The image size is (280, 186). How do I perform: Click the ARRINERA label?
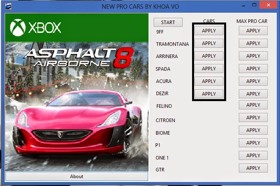(x=167, y=56)
